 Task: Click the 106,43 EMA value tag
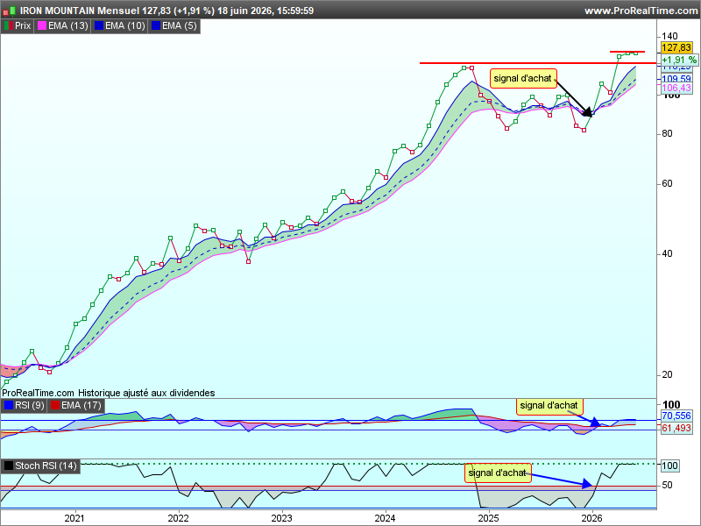(x=676, y=89)
